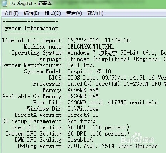166x153 pixels.
Task: Click the version value DirectX 11
Action: pos(83,115)
